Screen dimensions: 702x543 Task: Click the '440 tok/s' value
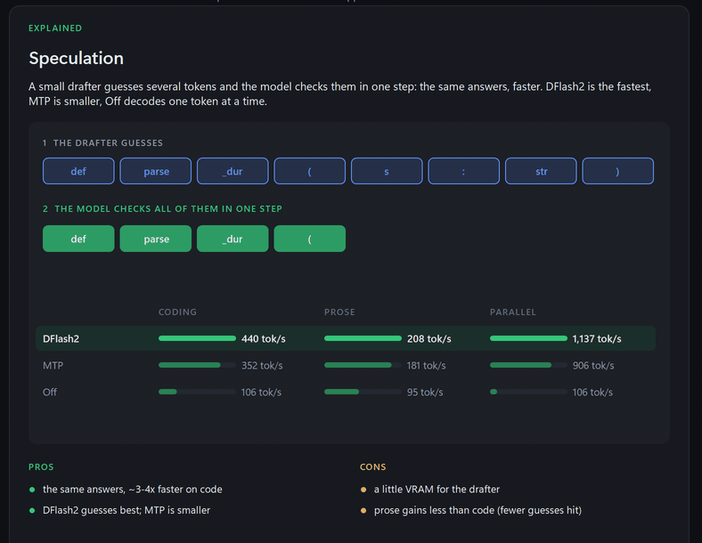tap(264, 338)
